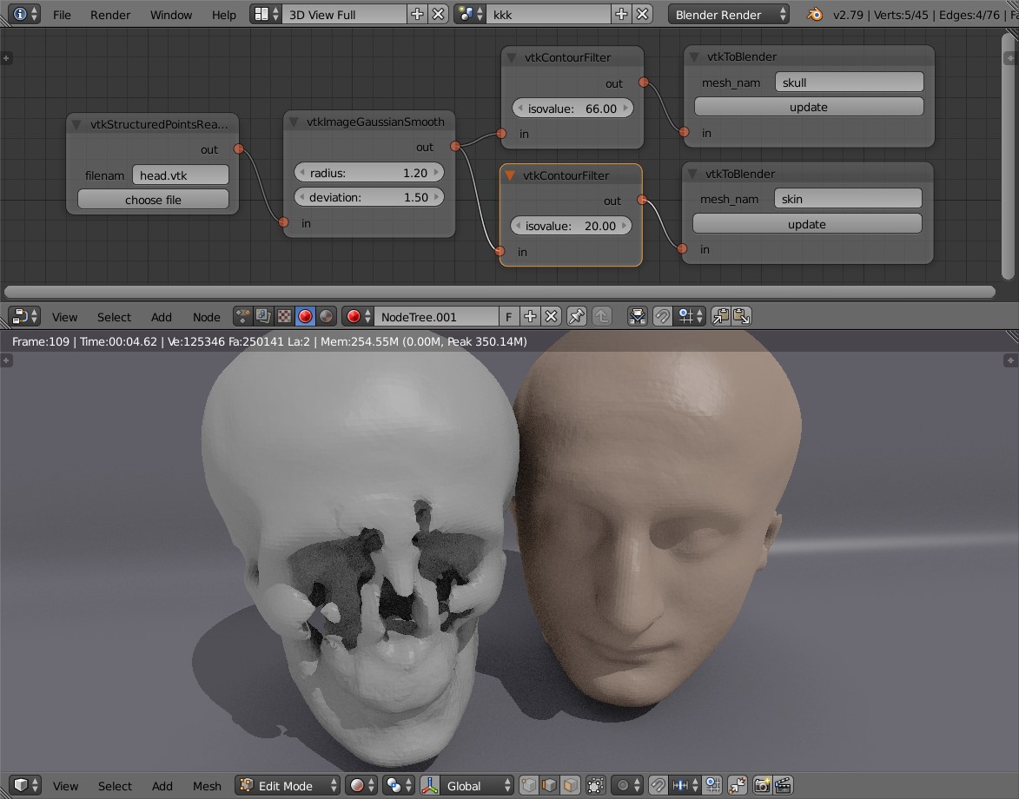Viewport: 1019px width, 799px height.
Task: Click the mesh name field containing skin
Action: click(x=847, y=199)
